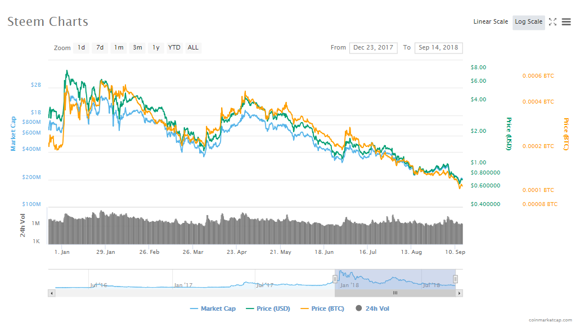Grab the left navigator range handle
The height and width of the screenshot is (331, 580).
[x=335, y=279]
